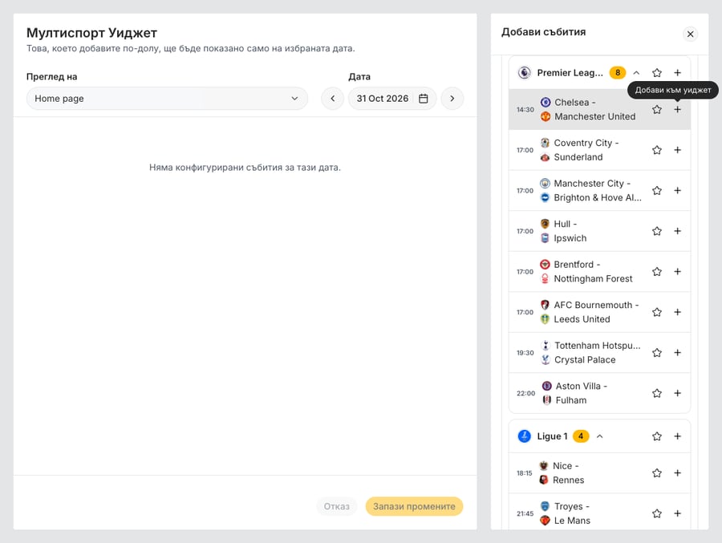Open calendar icon in the date field

tap(423, 99)
